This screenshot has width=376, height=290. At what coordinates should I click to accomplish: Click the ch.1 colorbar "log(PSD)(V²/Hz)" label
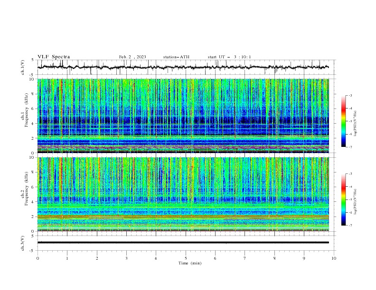click(x=356, y=124)
